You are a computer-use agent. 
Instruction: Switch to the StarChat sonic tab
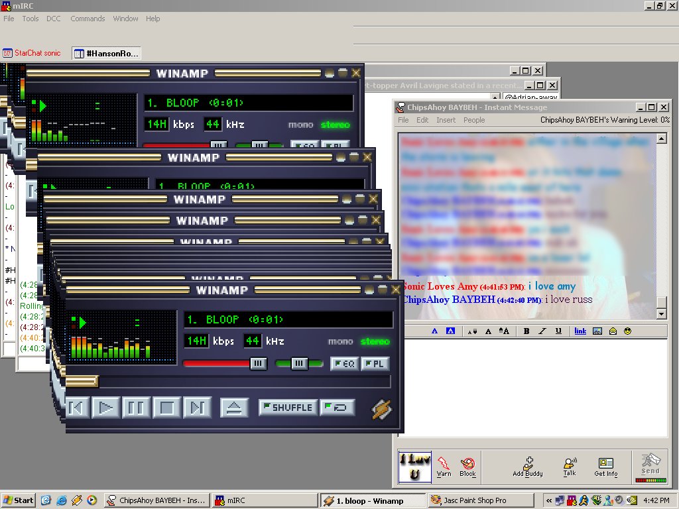pos(32,53)
